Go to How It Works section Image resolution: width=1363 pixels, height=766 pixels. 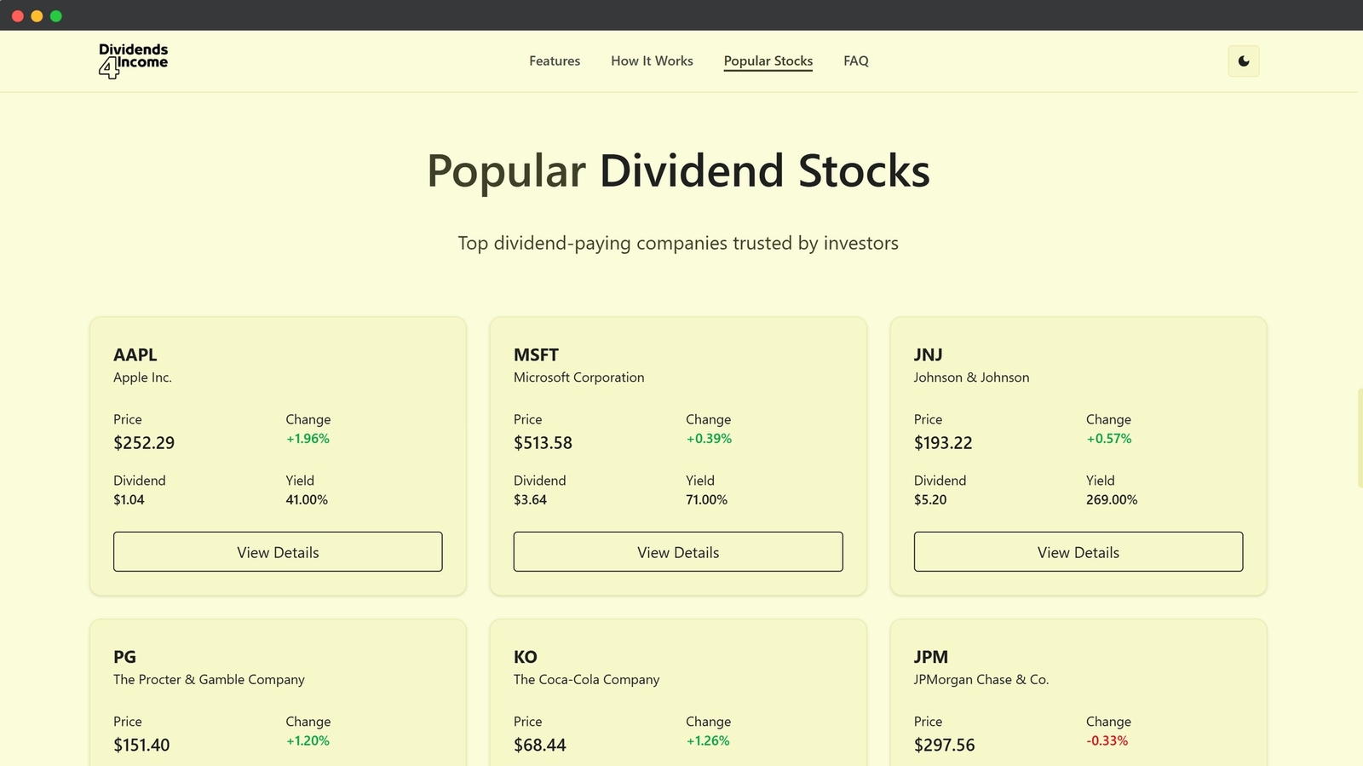(652, 61)
